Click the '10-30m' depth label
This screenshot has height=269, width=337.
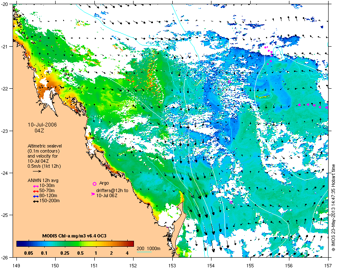47,185
